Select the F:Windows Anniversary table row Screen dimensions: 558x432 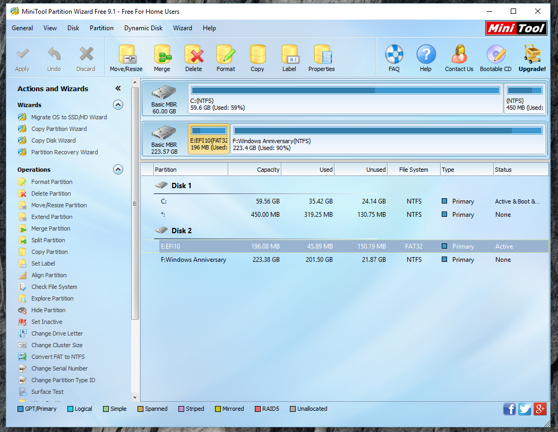pyautogui.click(x=345, y=260)
